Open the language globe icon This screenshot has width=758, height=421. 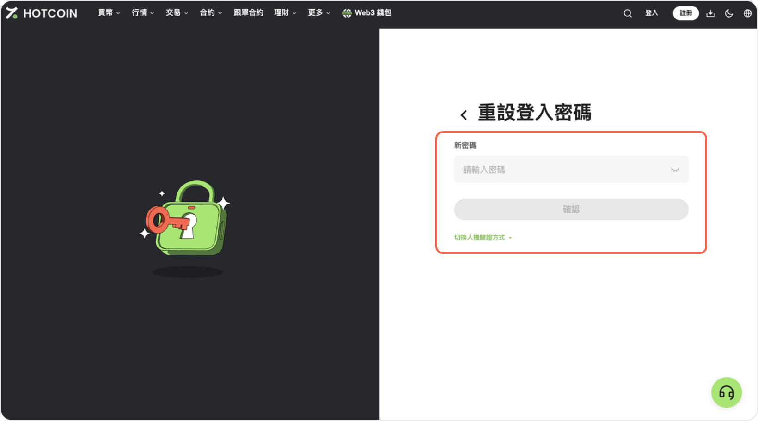click(747, 13)
